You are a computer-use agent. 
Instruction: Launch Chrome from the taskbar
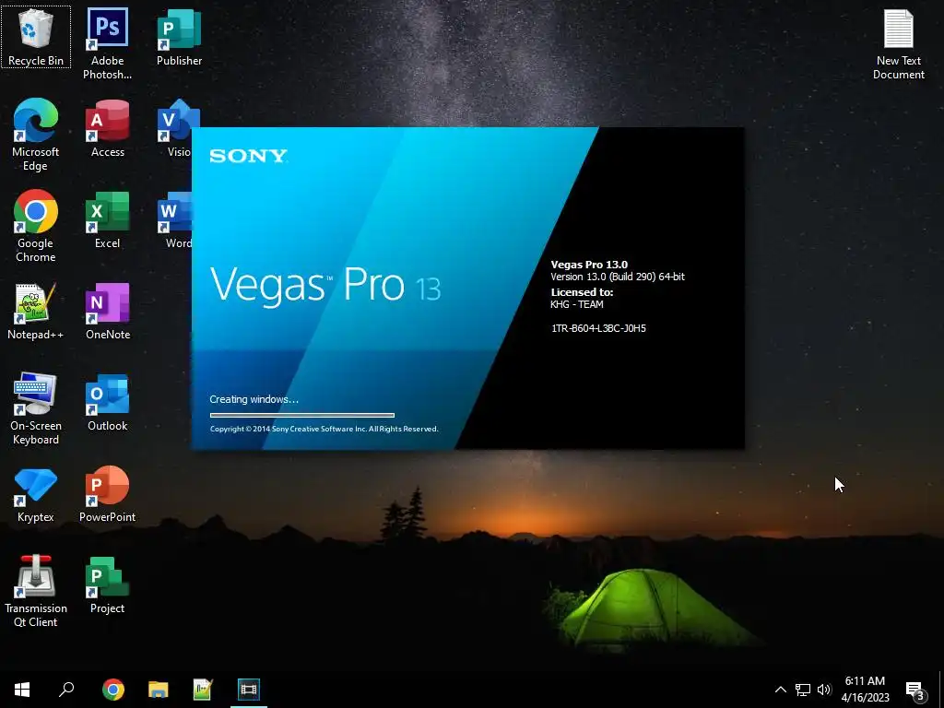(x=112, y=690)
